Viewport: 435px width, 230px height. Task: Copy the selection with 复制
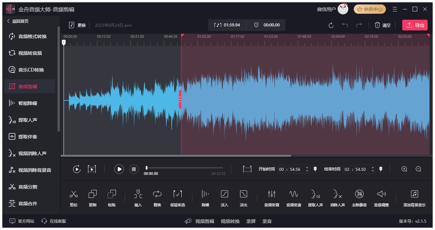(93, 198)
